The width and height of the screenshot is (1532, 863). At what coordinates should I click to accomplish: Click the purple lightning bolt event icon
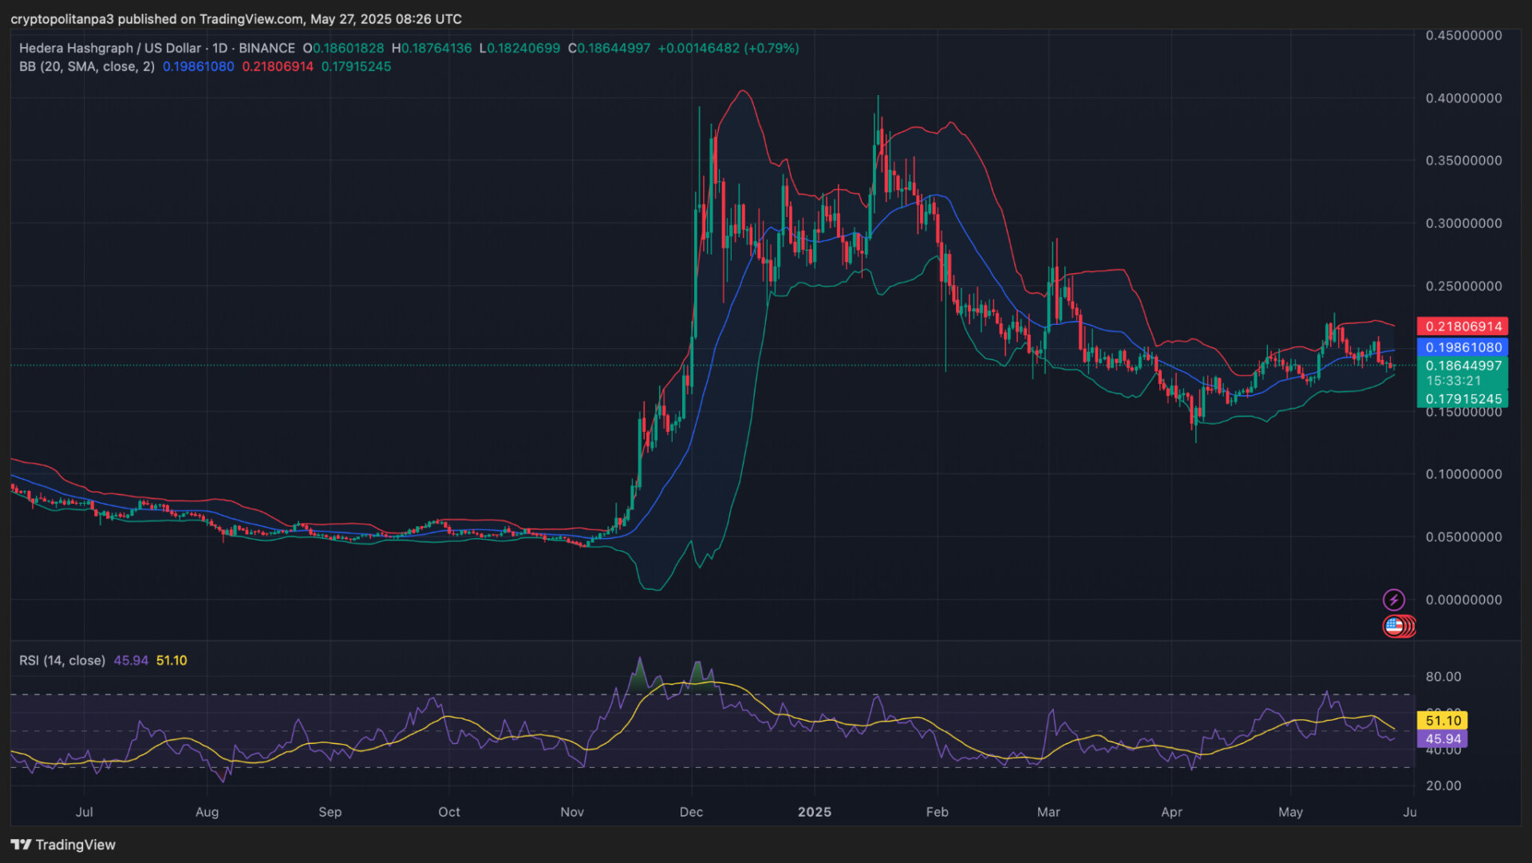click(x=1393, y=600)
